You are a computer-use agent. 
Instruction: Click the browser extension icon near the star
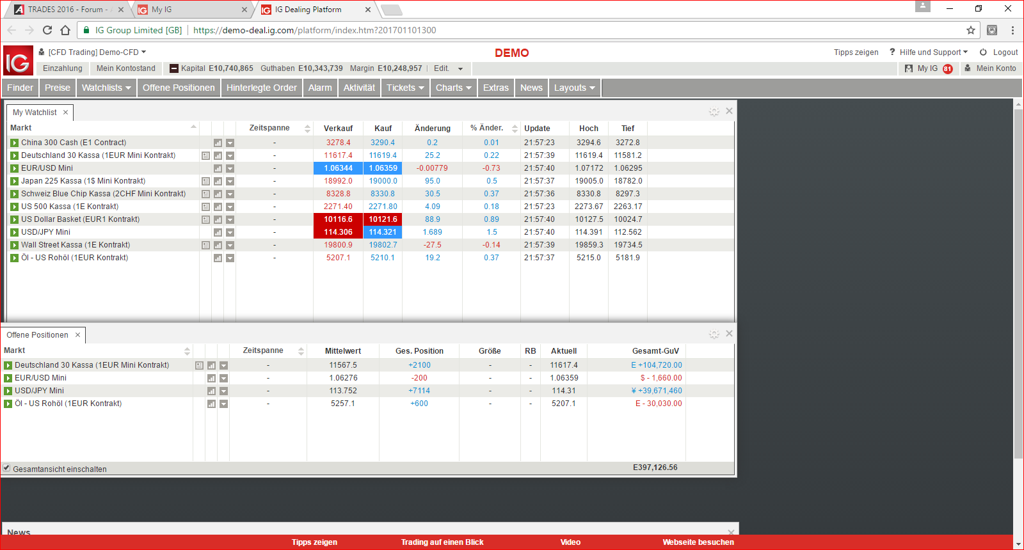[992, 30]
